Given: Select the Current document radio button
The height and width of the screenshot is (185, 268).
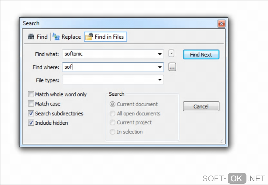Looking at the screenshot, I should tap(112, 104).
